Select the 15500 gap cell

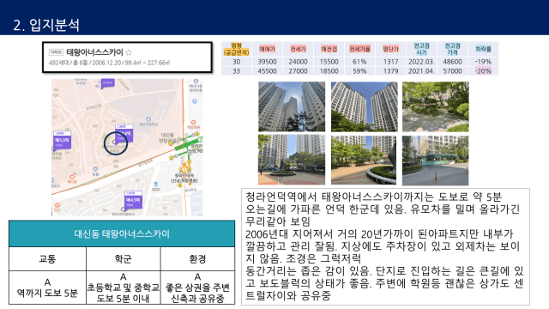tap(329, 62)
